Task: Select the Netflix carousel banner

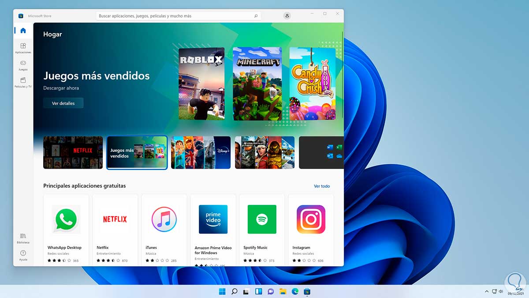Action: coord(73,152)
